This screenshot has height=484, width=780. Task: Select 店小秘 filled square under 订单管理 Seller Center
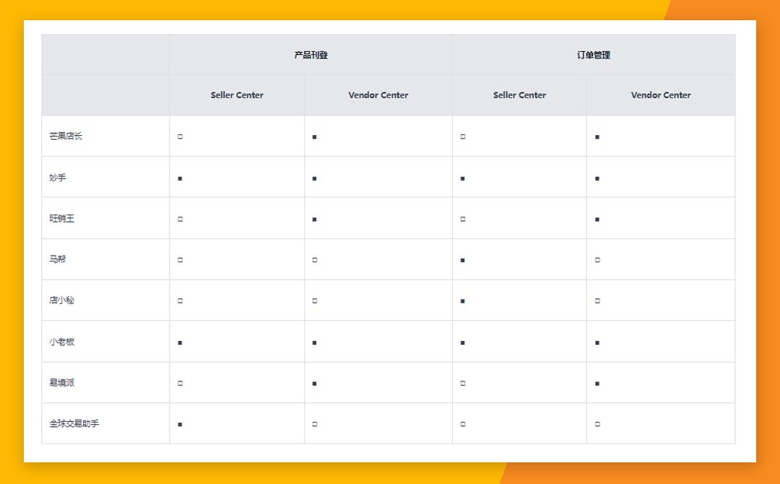463,301
